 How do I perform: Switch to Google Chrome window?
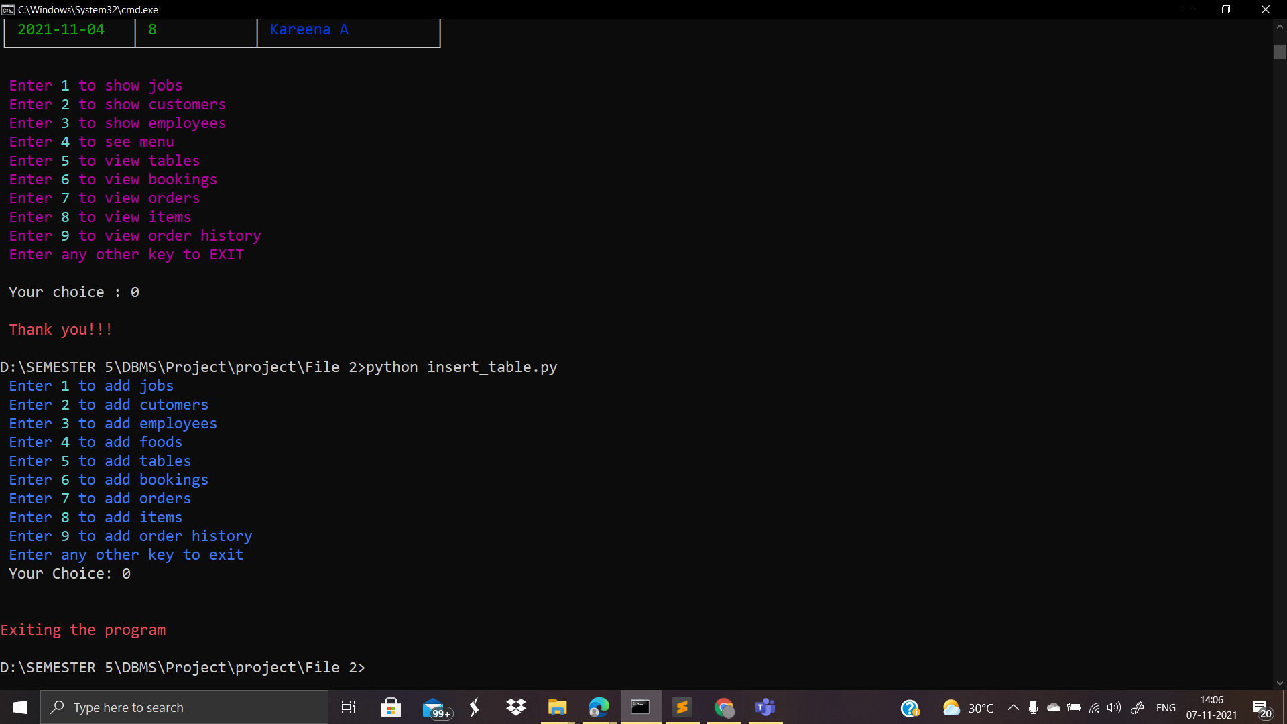coord(724,707)
